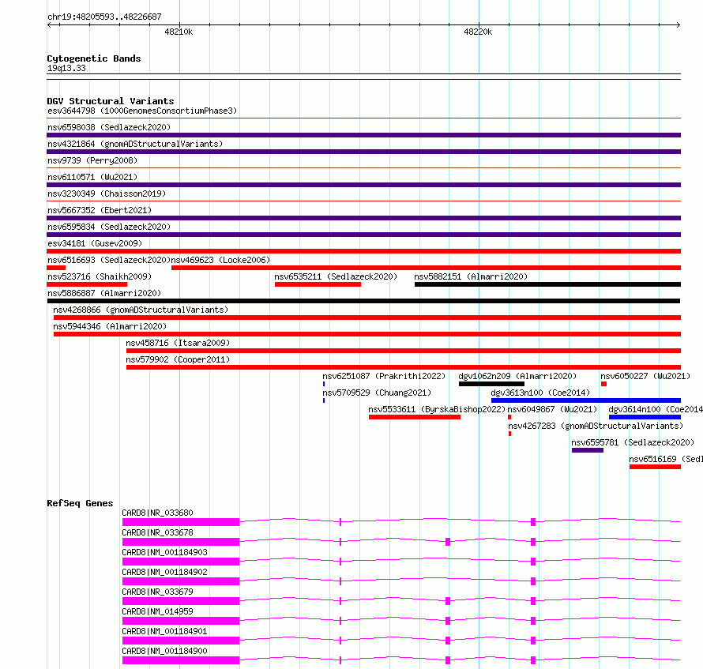Select the blue dgv3613n100 variant bar
703x669 pixels.
(x=586, y=400)
